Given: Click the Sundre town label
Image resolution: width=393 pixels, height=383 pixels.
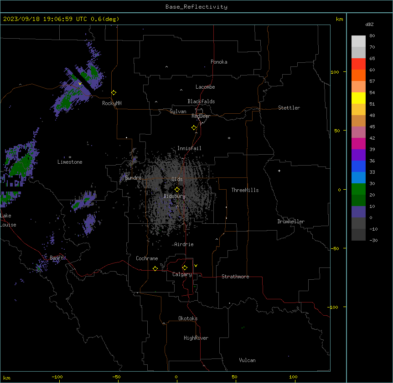Looking at the screenshot, I should click(x=133, y=178).
